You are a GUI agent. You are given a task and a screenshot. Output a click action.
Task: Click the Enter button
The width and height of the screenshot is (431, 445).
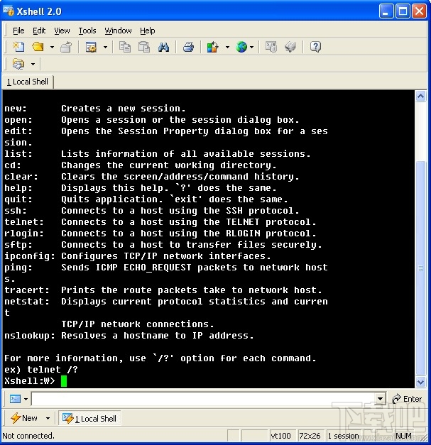click(x=407, y=399)
